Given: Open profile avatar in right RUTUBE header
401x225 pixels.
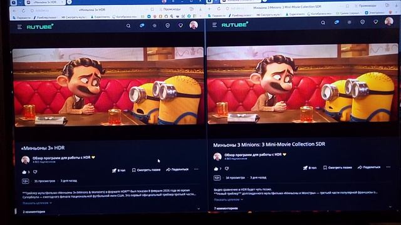Looking at the screenshot, I should click(x=389, y=21).
